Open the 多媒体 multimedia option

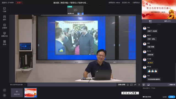tap(4, 26)
